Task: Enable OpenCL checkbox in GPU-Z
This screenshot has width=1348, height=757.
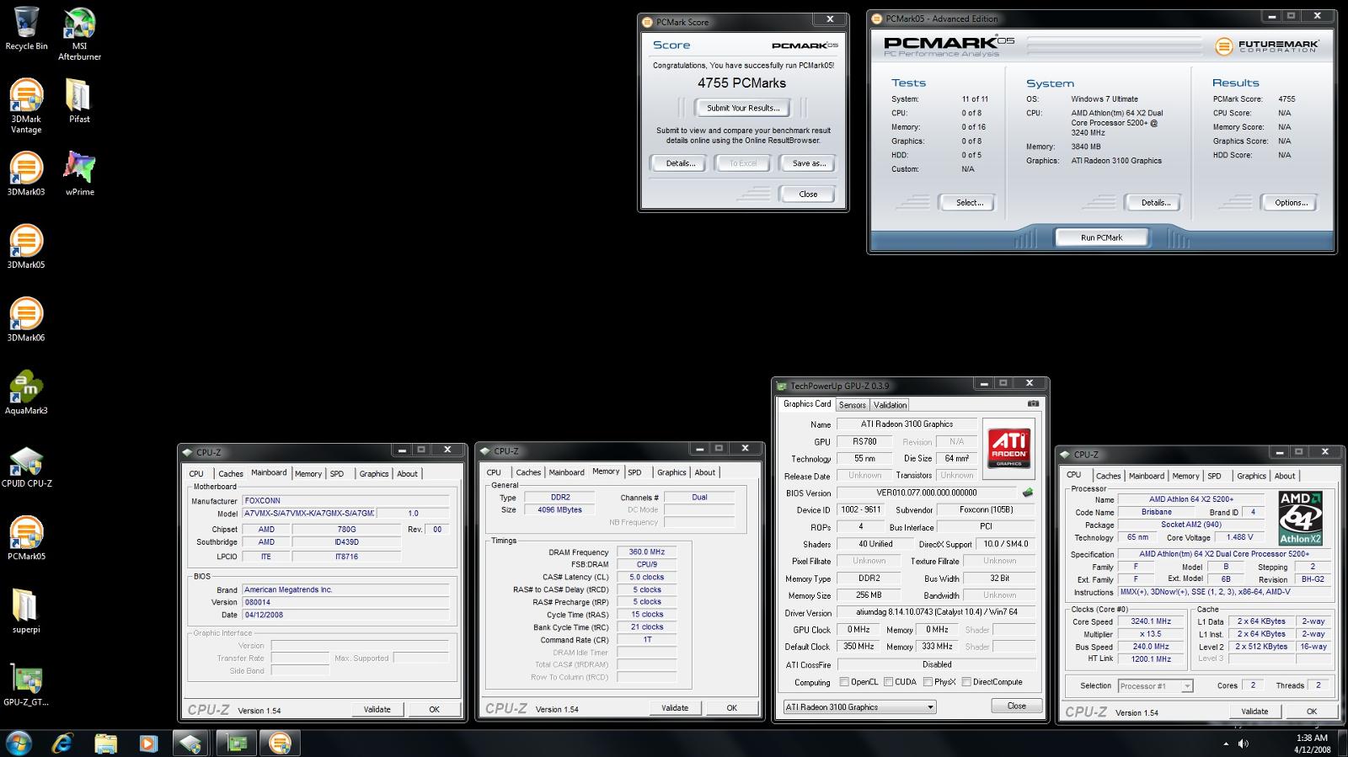Action: tap(843, 682)
